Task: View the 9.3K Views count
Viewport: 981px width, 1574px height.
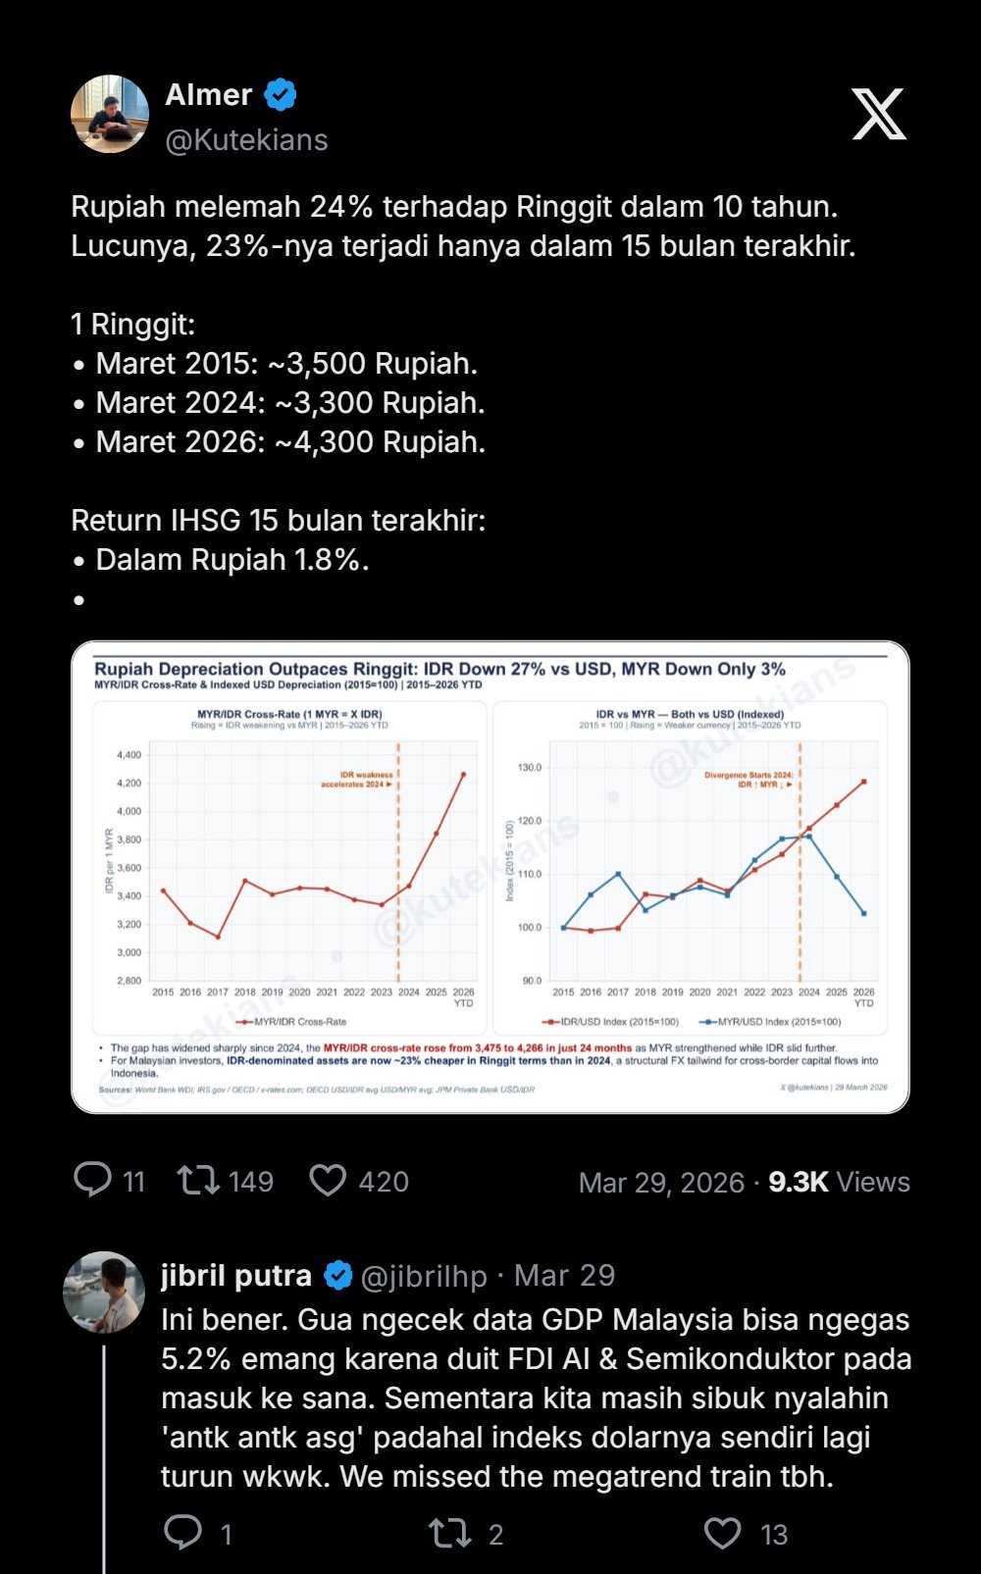Action: [x=839, y=1182]
